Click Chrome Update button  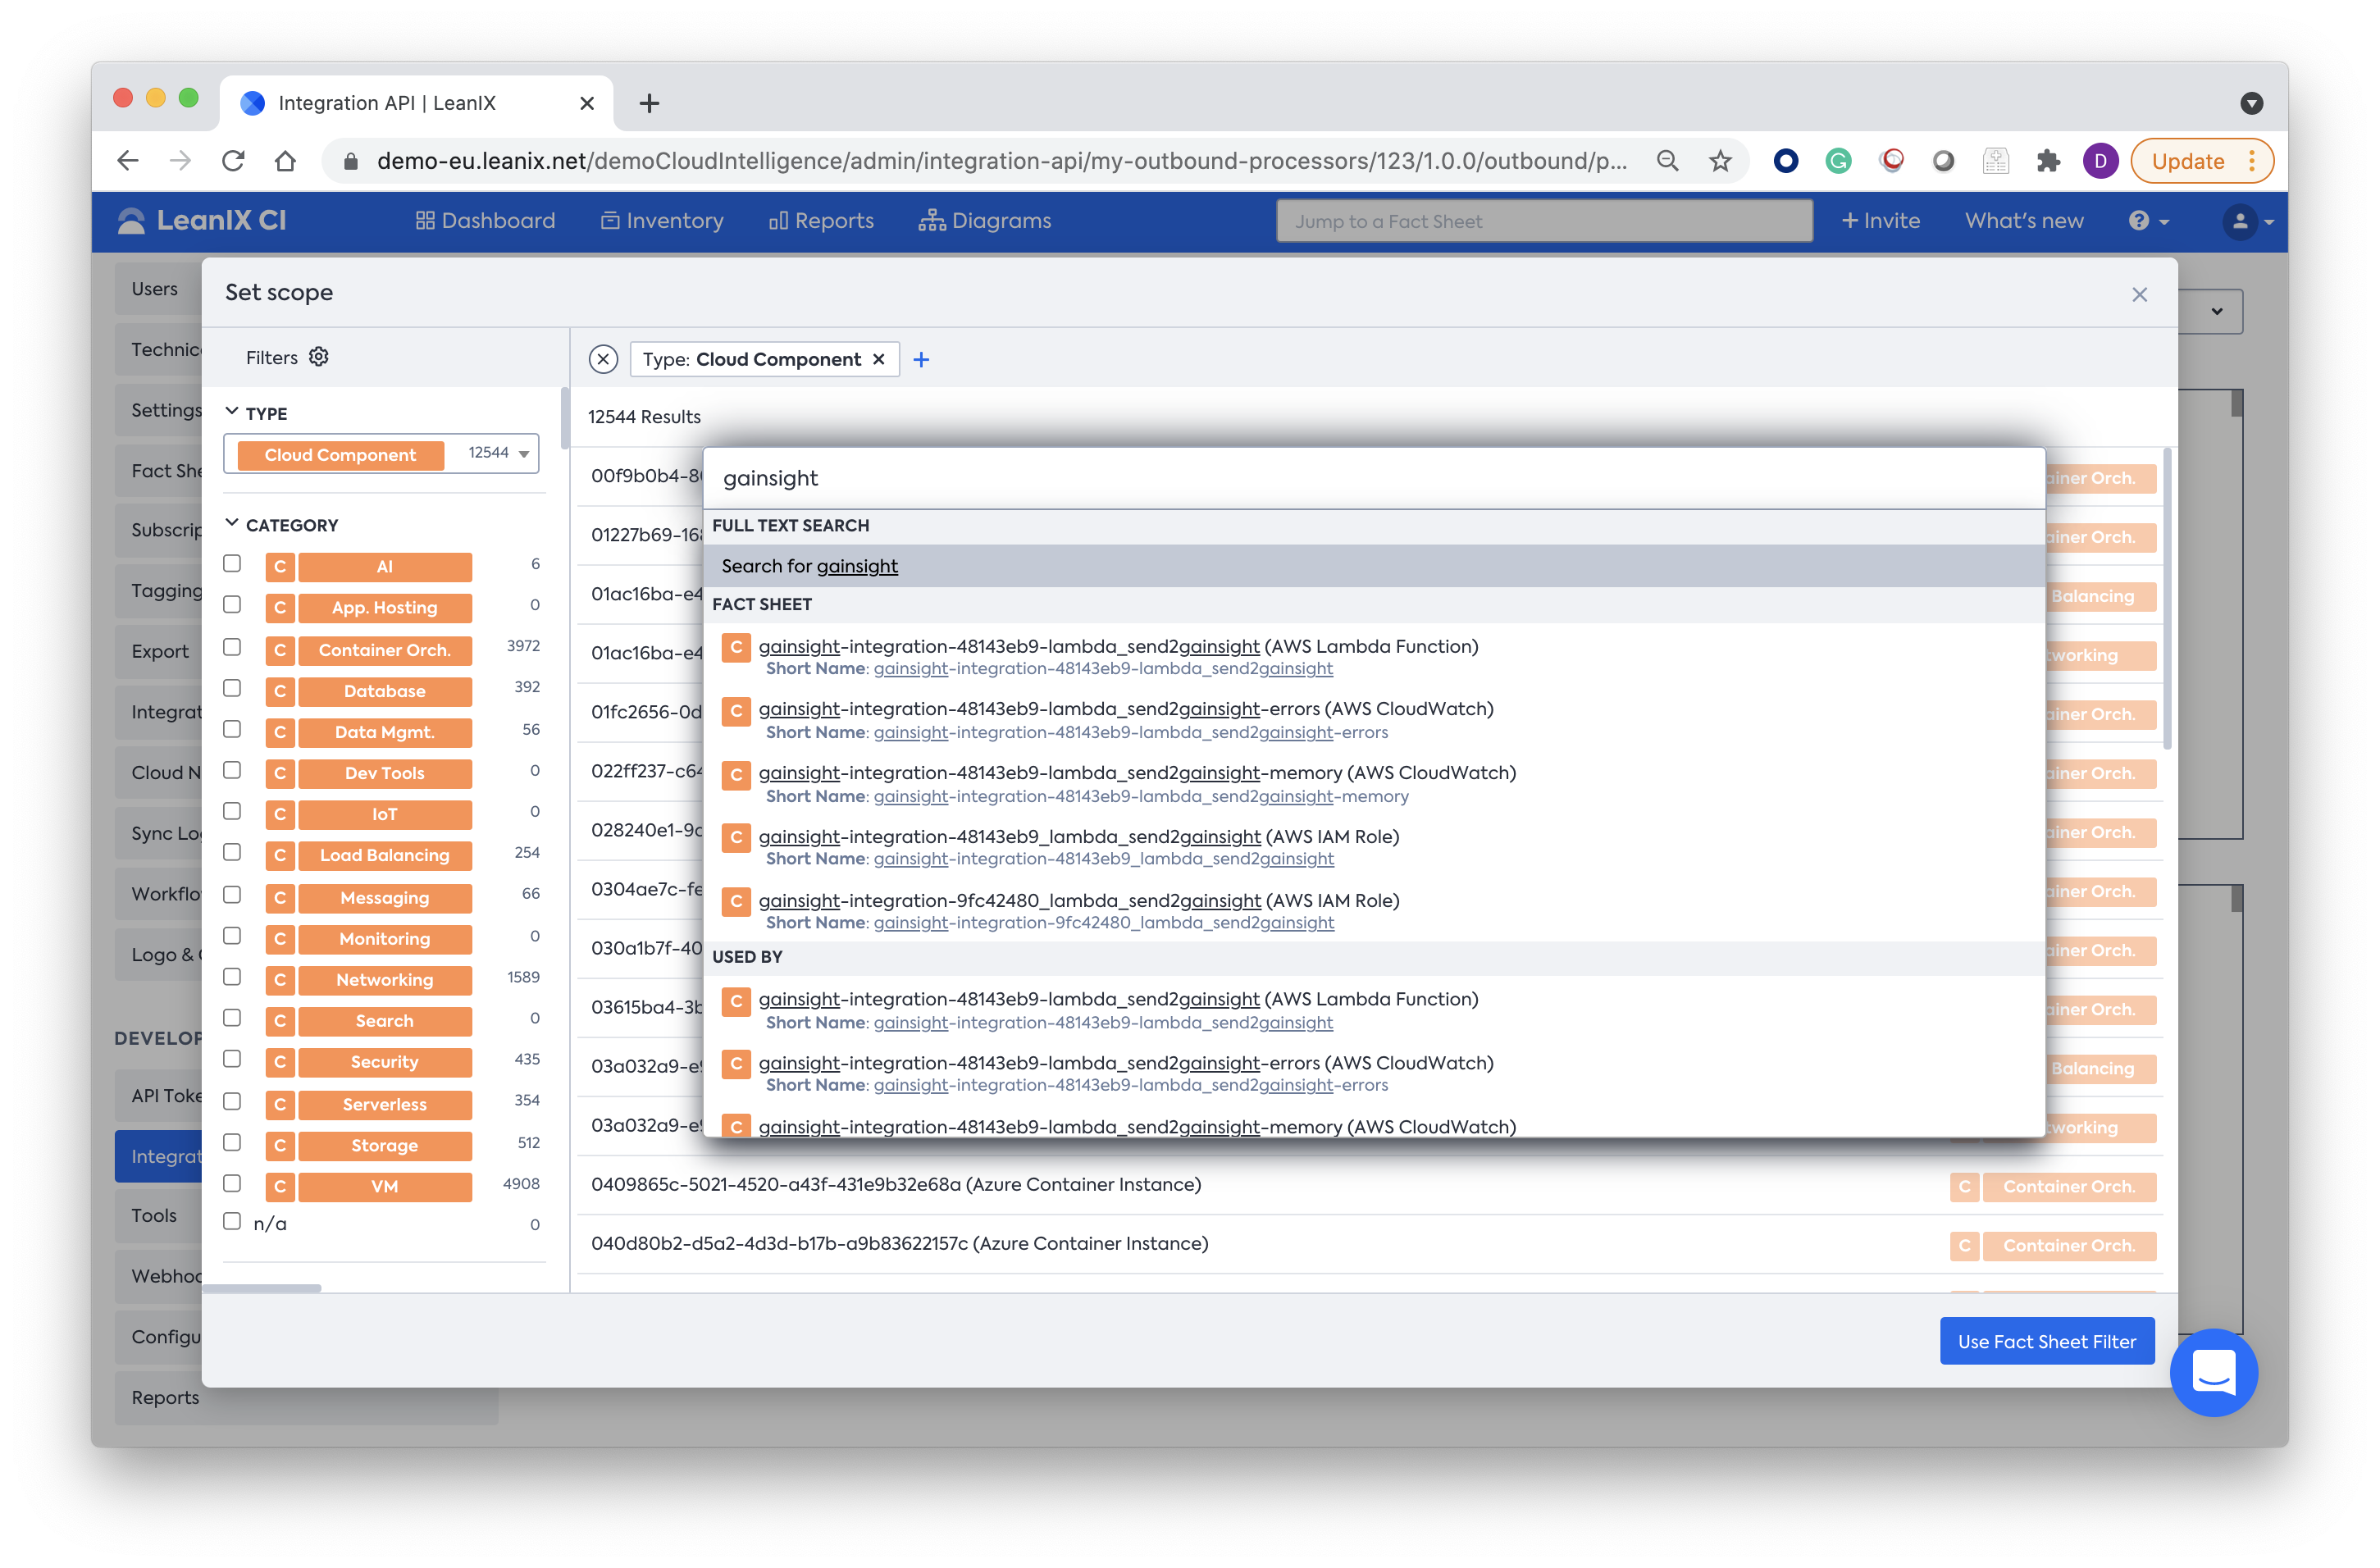(2203, 161)
